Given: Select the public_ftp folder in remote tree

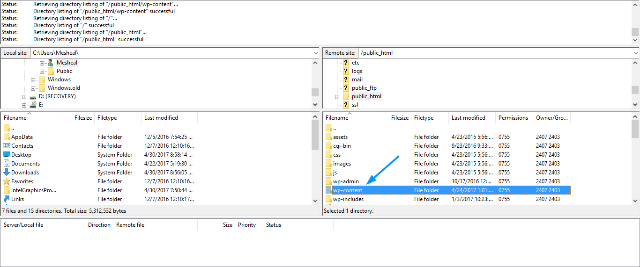Looking at the screenshot, I should [x=364, y=88].
